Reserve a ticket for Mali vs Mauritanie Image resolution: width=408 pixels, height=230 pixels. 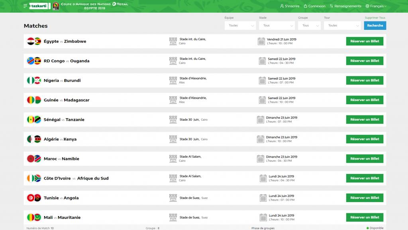tap(365, 217)
